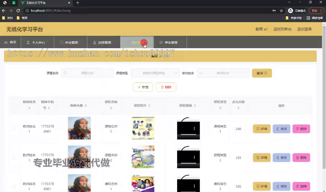Open the saved passwords key icon
The height and width of the screenshot is (192, 326).
(274, 11)
